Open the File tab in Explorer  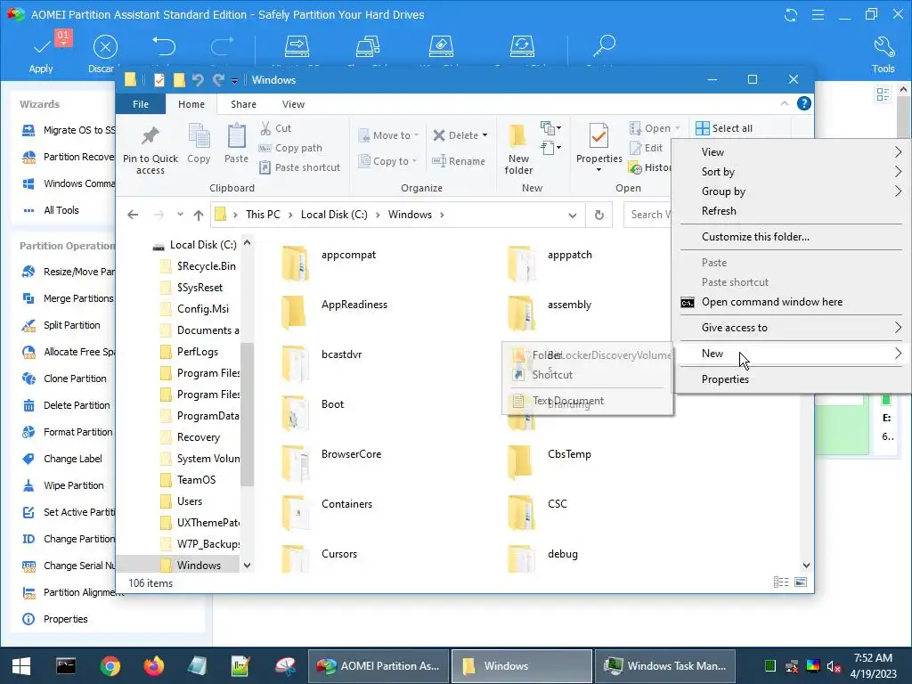click(141, 104)
